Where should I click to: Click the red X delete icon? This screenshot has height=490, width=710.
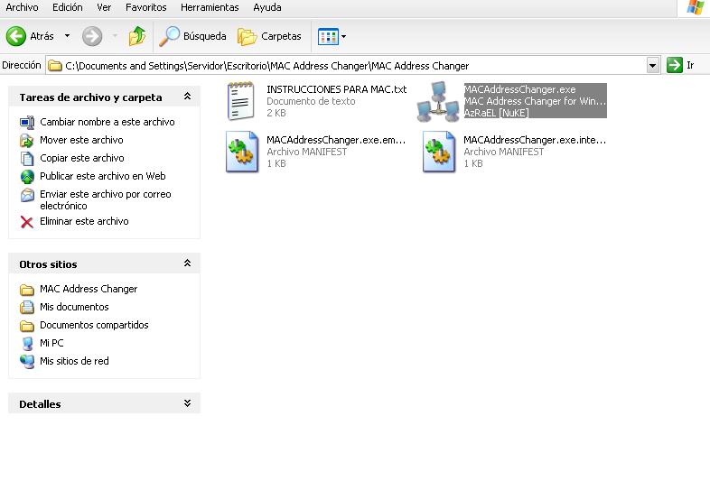coord(27,222)
